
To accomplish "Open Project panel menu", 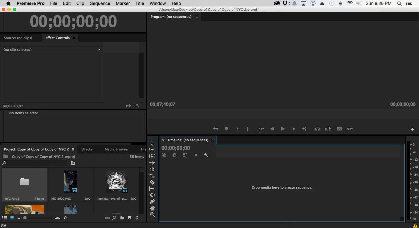I will [x=73, y=149].
